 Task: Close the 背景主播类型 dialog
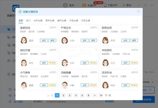[139, 11]
